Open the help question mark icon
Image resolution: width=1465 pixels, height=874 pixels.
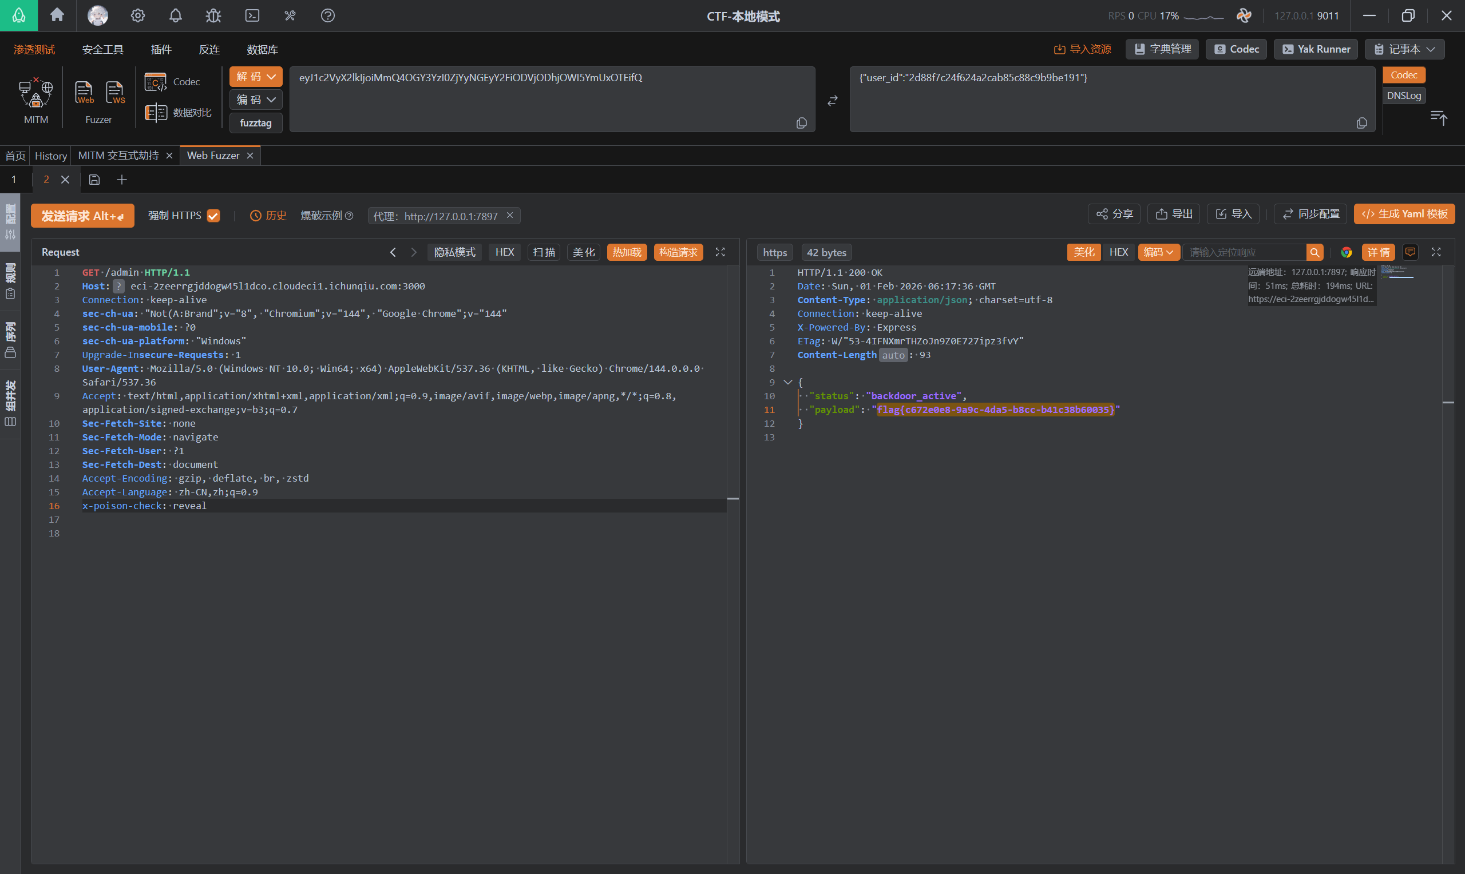(x=327, y=15)
